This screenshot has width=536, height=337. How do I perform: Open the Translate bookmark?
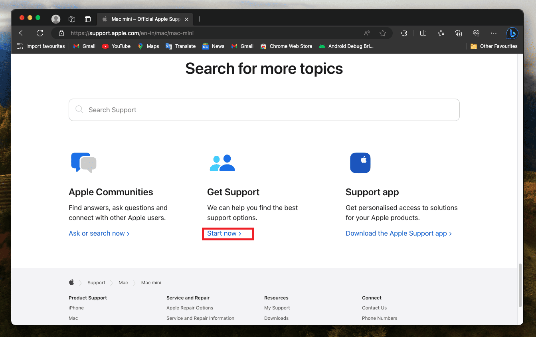pyautogui.click(x=180, y=46)
